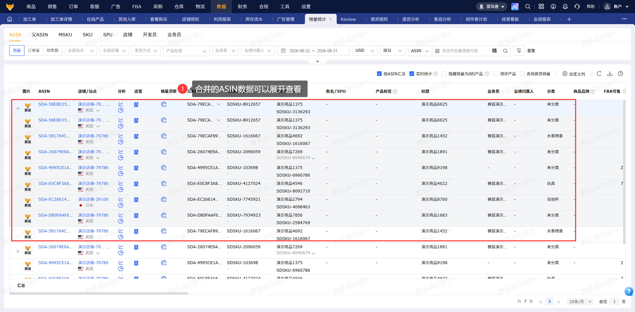Switch to the 父ASIN tab
This screenshot has height=312, width=635.
coord(40,35)
